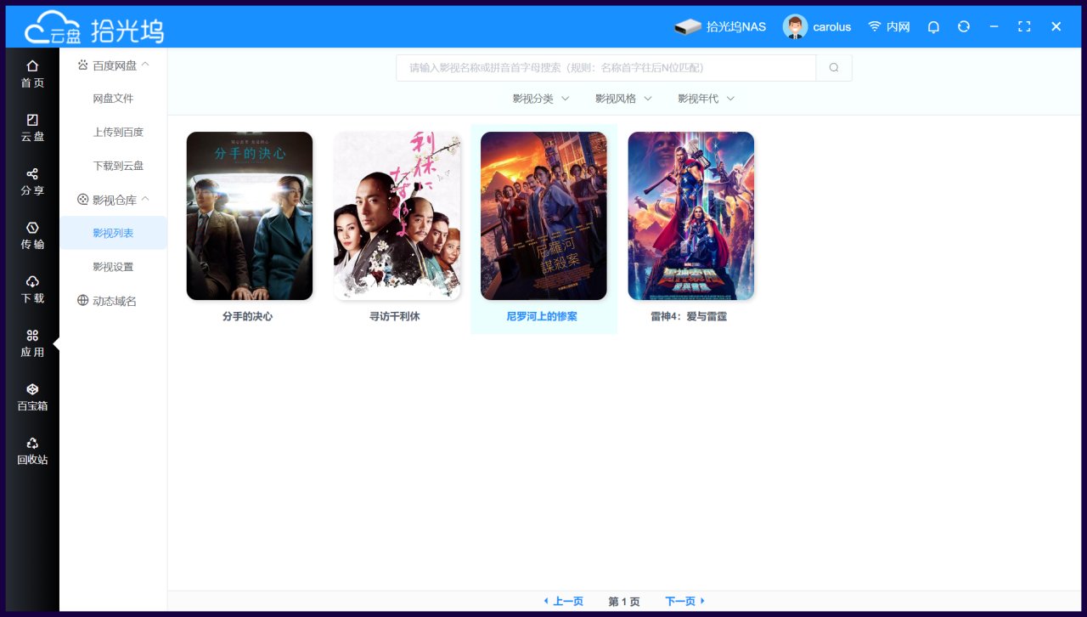Click the 尼罗河上的惨案 title link
The height and width of the screenshot is (617, 1087).
tap(542, 316)
